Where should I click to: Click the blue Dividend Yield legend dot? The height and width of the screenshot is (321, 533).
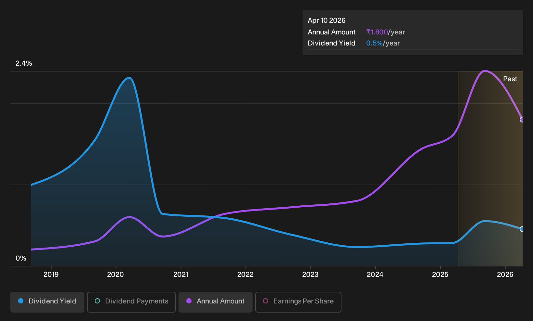[x=21, y=301]
